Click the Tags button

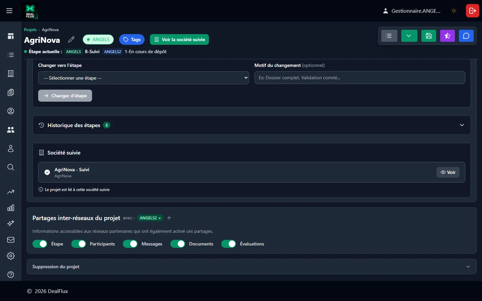(x=132, y=40)
